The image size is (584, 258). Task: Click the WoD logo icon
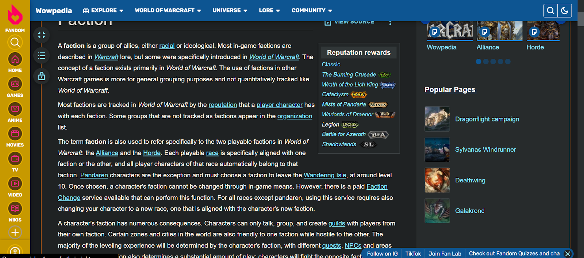point(385,115)
